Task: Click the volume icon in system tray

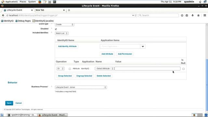Action: (x=200, y=2)
